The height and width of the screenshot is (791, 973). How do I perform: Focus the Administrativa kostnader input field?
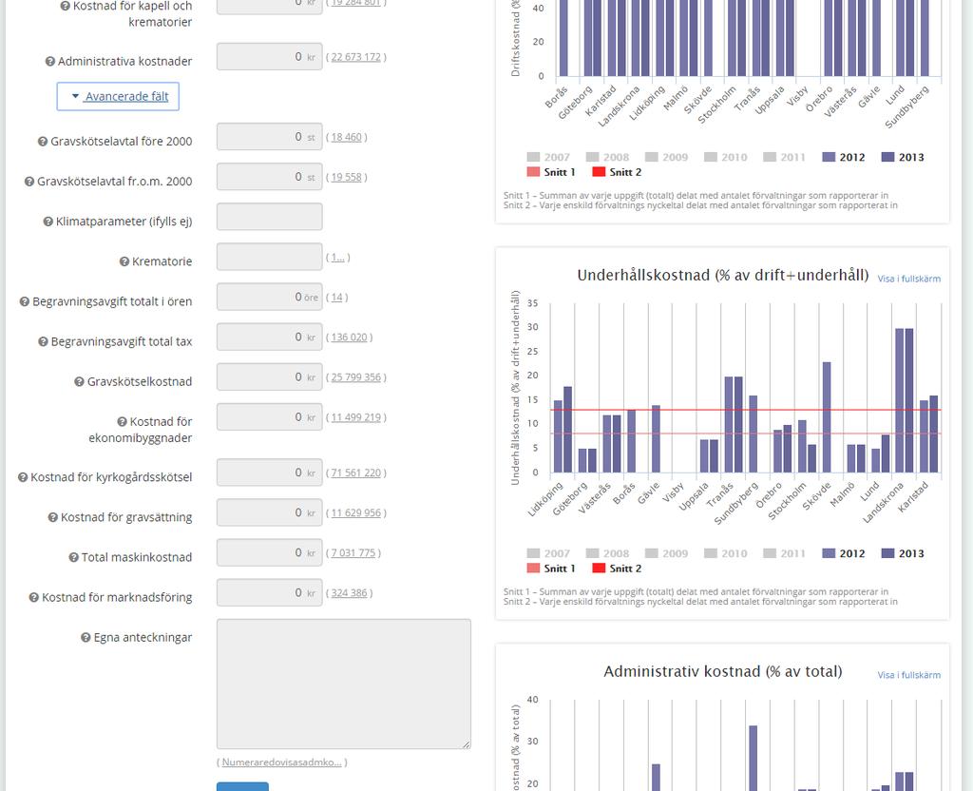pyautogui.click(x=269, y=57)
